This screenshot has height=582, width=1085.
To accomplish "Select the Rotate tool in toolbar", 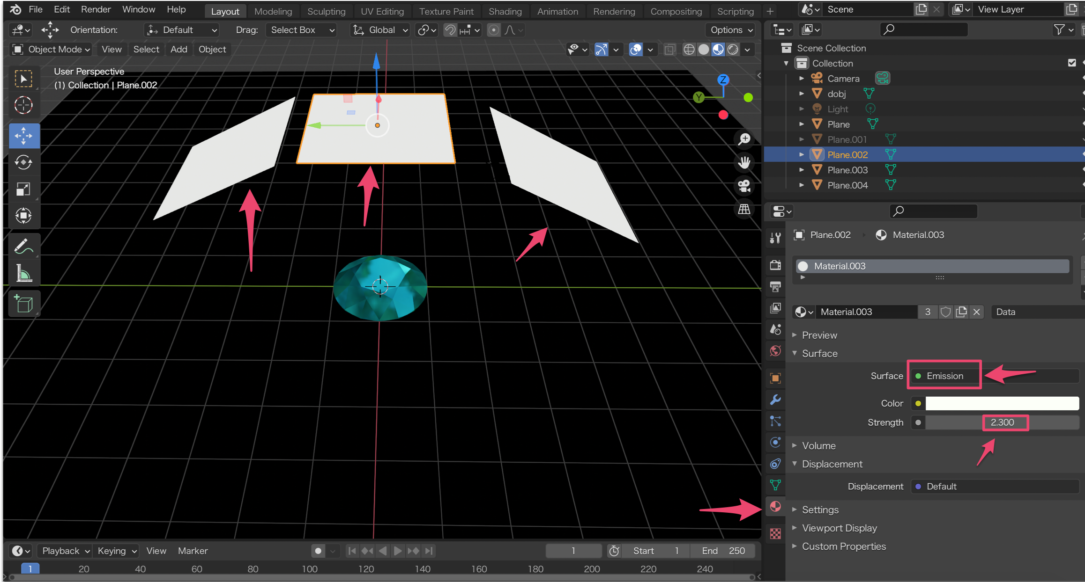I will click(23, 162).
